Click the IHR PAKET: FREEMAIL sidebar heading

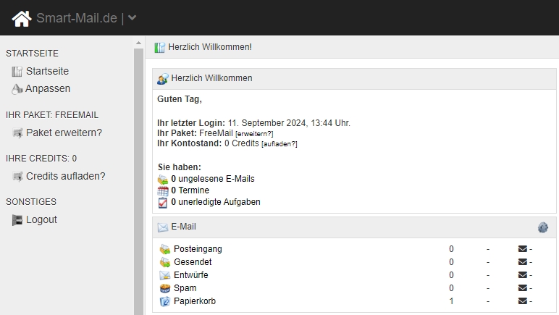click(52, 115)
